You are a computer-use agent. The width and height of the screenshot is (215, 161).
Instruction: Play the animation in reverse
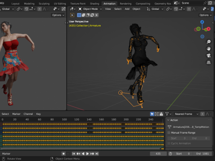(x=83, y=154)
